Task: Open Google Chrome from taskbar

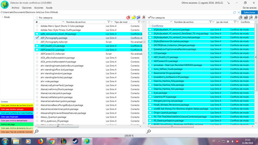Action: point(52,141)
